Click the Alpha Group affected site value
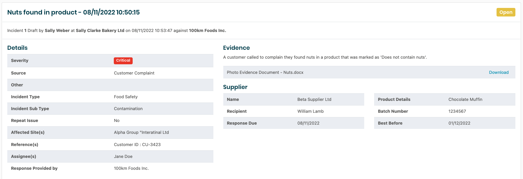This screenshot has height=179, width=523. click(x=141, y=133)
